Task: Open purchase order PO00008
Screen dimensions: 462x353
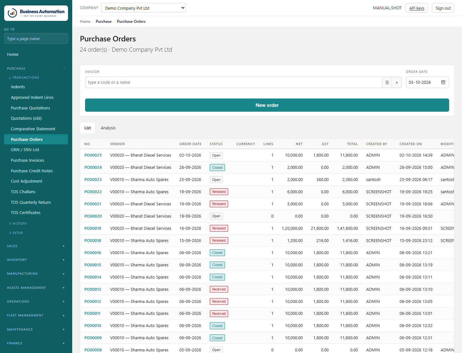Action: pos(93,350)
